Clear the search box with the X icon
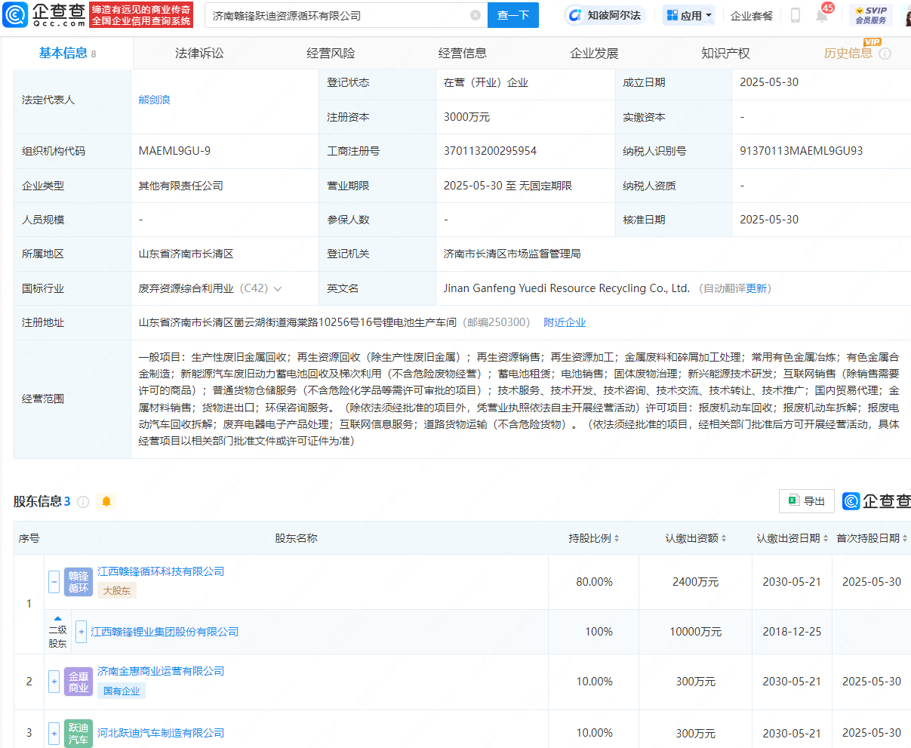911x748 pixels. point(476,15)
